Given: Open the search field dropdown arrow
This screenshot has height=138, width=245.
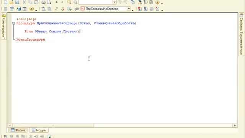Looking at the screenshot, I should coord(114,2).
